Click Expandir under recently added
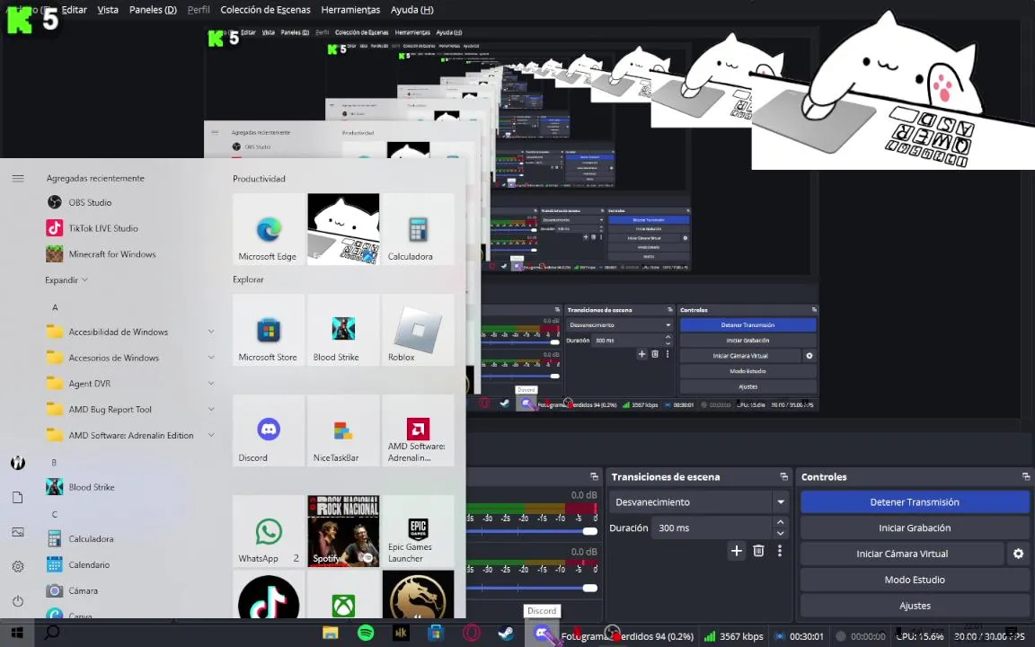 66,280
